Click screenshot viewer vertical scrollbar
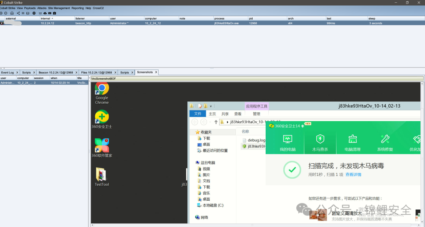The width and height of the screenshot is (425, 227). tap(422, 153)
